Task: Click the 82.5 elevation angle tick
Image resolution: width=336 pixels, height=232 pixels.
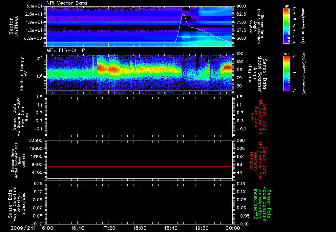Action: point(241,14)
